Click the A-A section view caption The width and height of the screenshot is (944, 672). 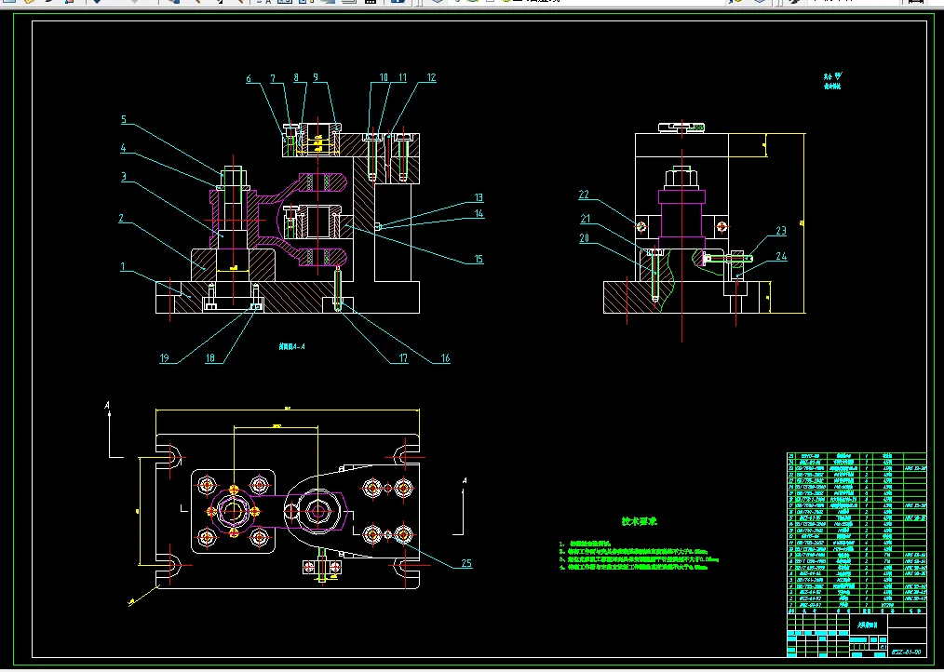(292, 347)
